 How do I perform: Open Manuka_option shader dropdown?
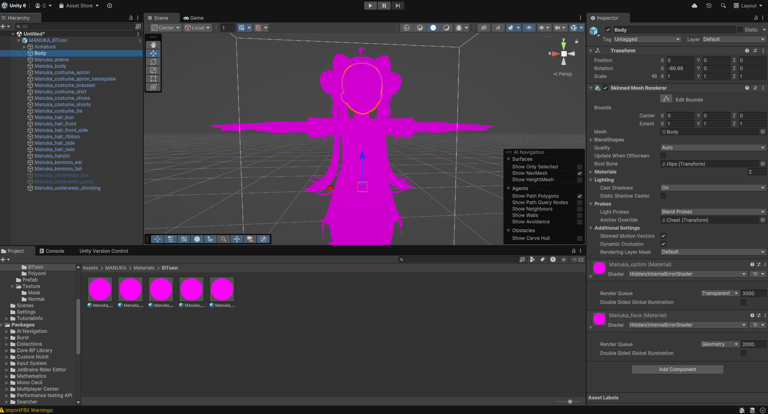point(688,274)
